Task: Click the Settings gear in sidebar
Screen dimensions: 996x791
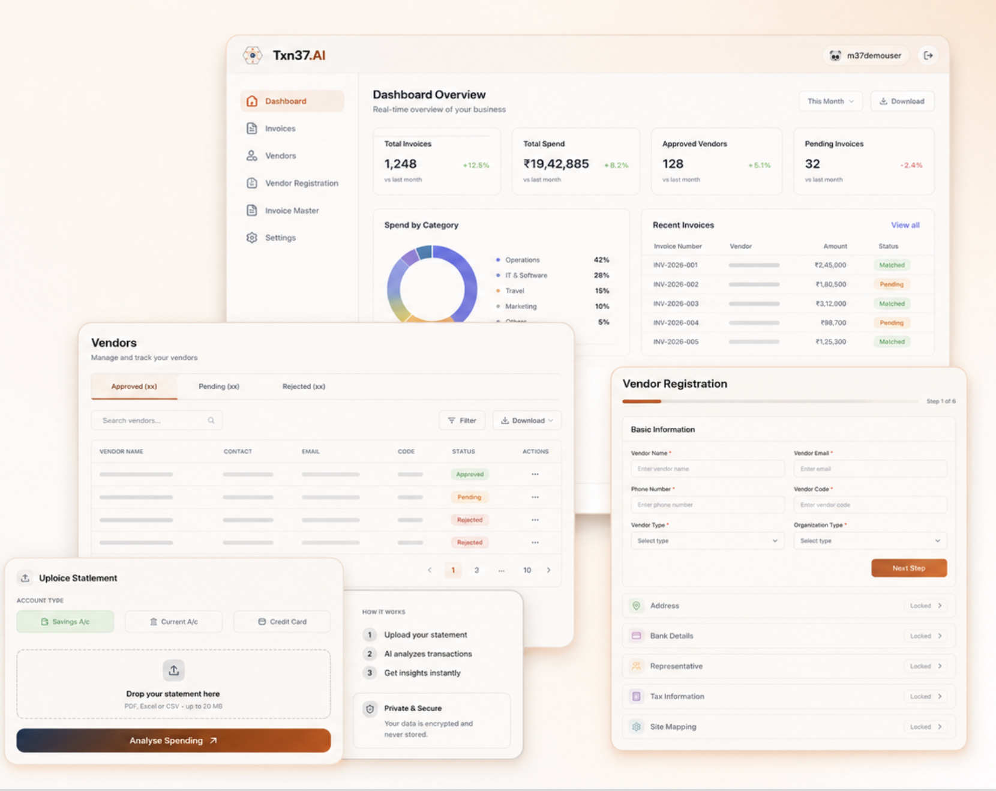Action: (252, 238)
